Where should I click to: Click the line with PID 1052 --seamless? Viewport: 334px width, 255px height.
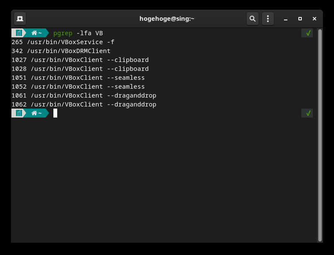point(78,87)
